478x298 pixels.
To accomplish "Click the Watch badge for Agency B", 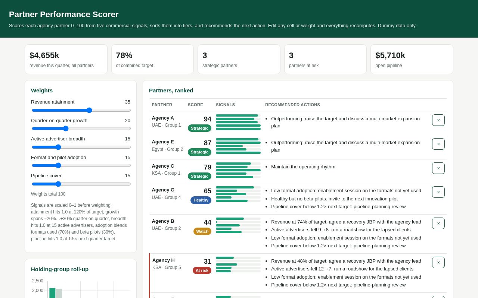I will click(x=202, y=231).
